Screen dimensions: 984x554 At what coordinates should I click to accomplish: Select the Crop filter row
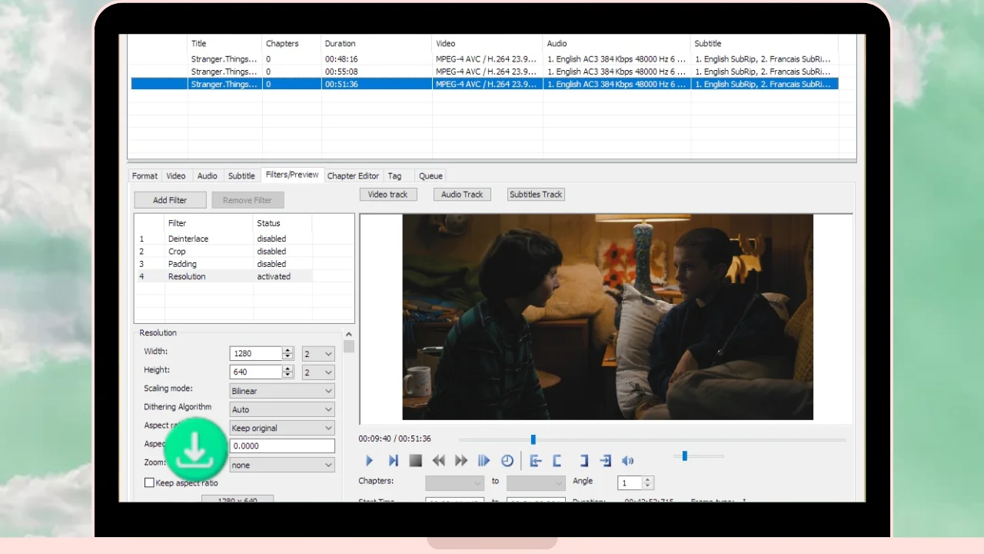[x=224, y=251]
